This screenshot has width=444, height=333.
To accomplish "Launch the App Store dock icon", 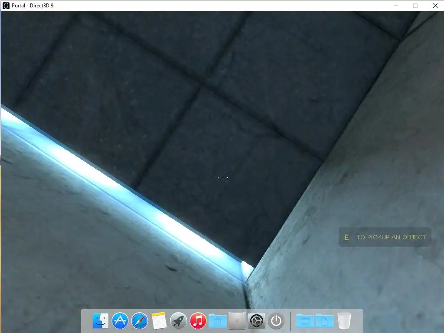I will point(120,321).
